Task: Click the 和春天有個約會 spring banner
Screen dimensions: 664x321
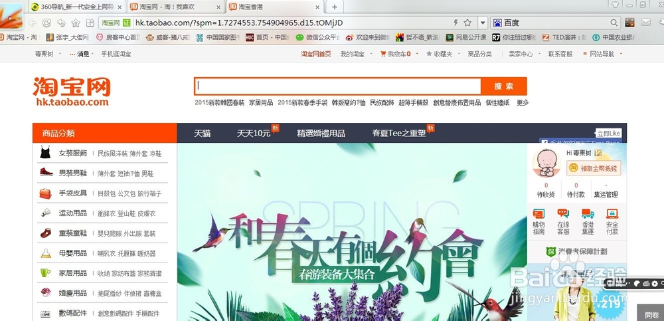Action: 351,232
